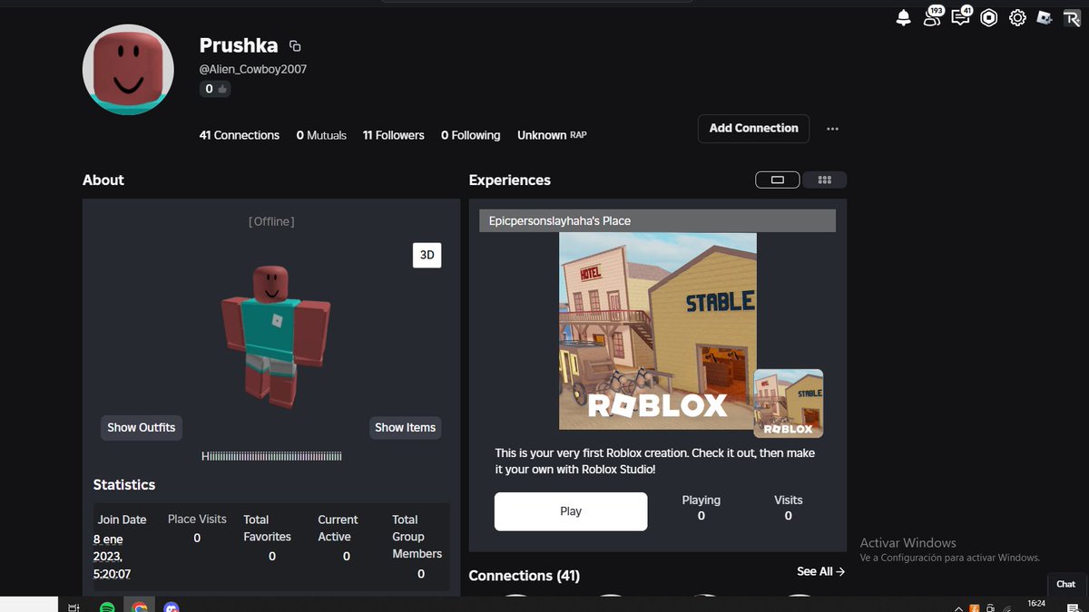Click the taskbar clock showing 16:24
Image resolution: width=1089 pixels, height=612 pixels.
pyautogui.click(x=1035, y=606)
